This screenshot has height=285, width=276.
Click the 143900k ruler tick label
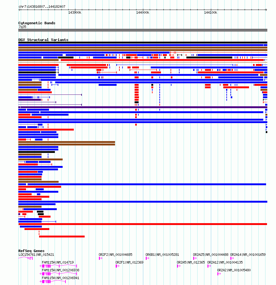click(x=75, y=12)
